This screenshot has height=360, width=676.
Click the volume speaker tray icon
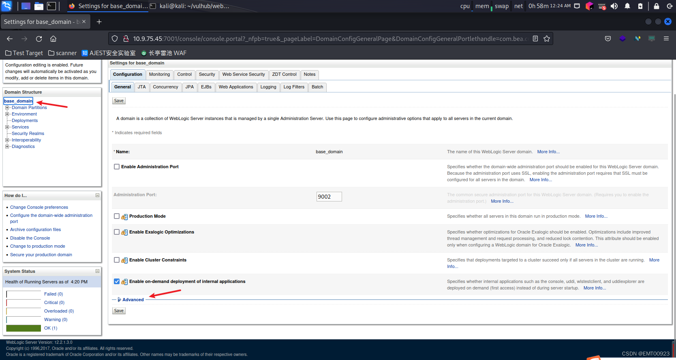614,6
